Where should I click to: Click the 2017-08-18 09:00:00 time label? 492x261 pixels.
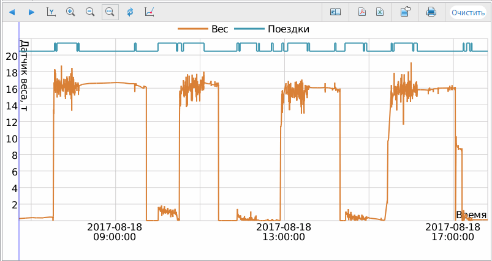click(x=115, y=232)
